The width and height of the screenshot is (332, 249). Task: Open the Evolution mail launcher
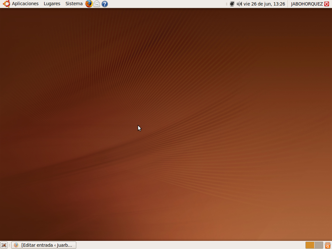97,4
